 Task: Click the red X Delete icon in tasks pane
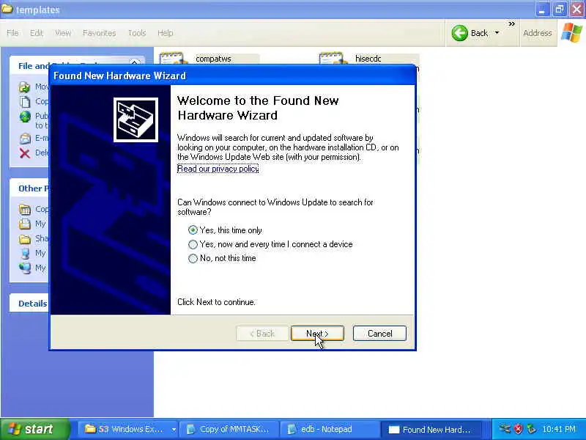[x=25, y=153]
